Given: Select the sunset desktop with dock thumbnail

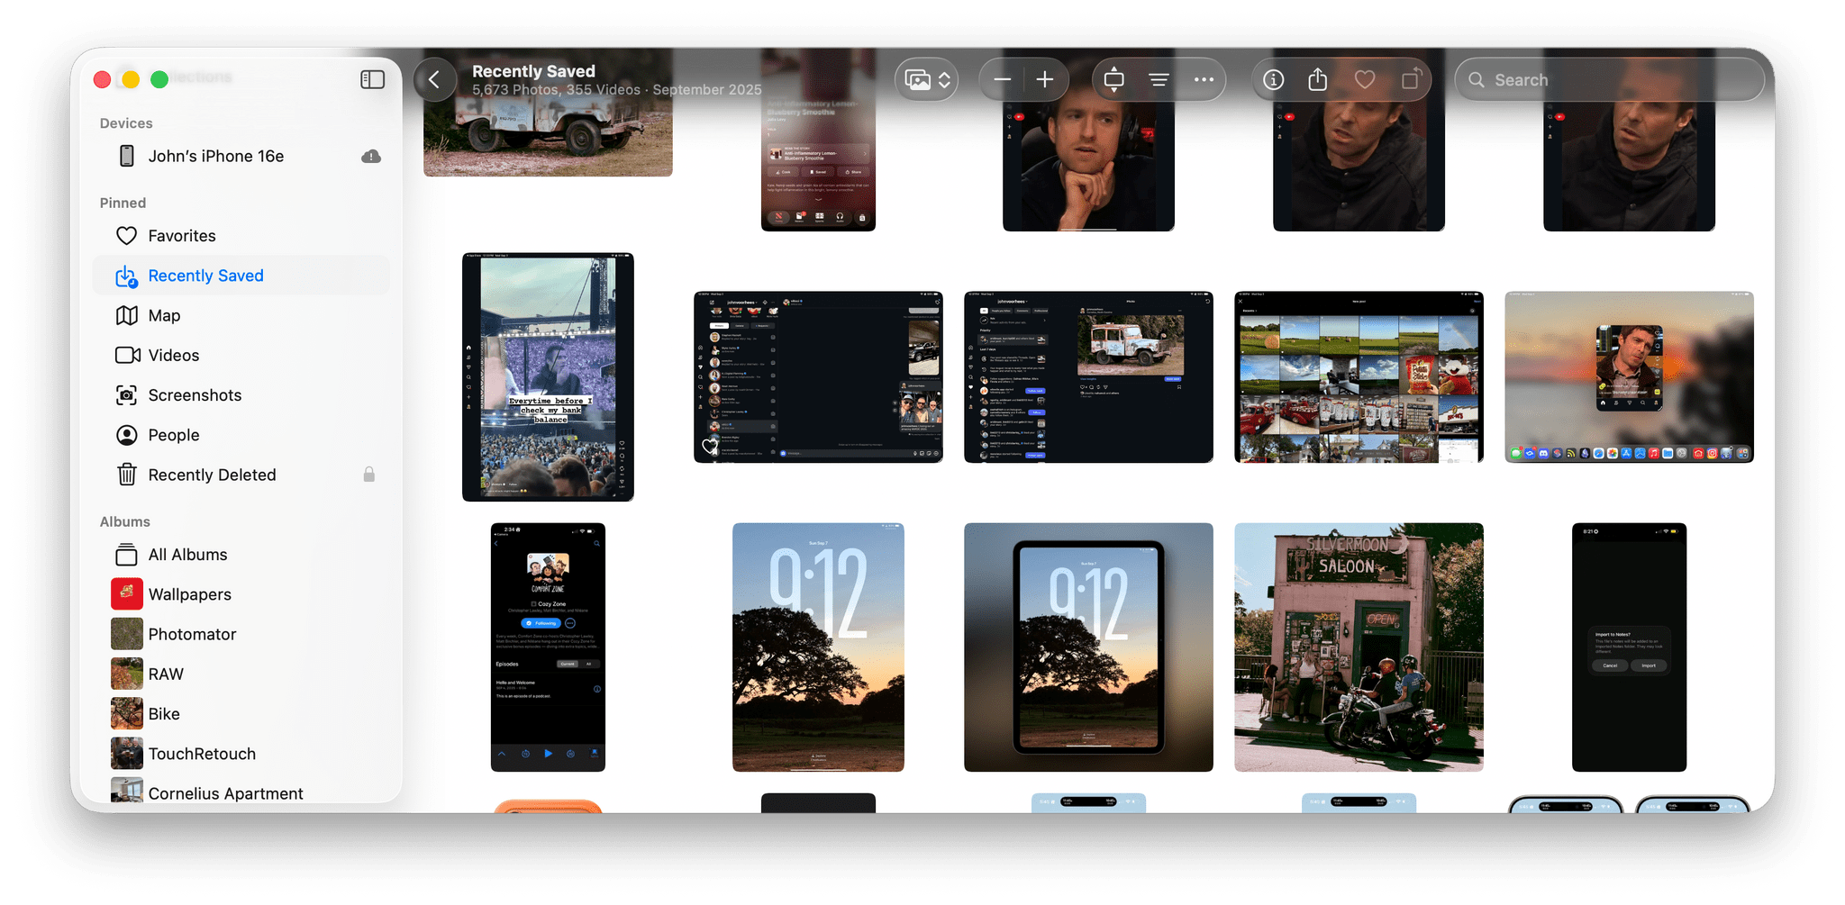Looking at the screenshot, I should point(1629,377).
